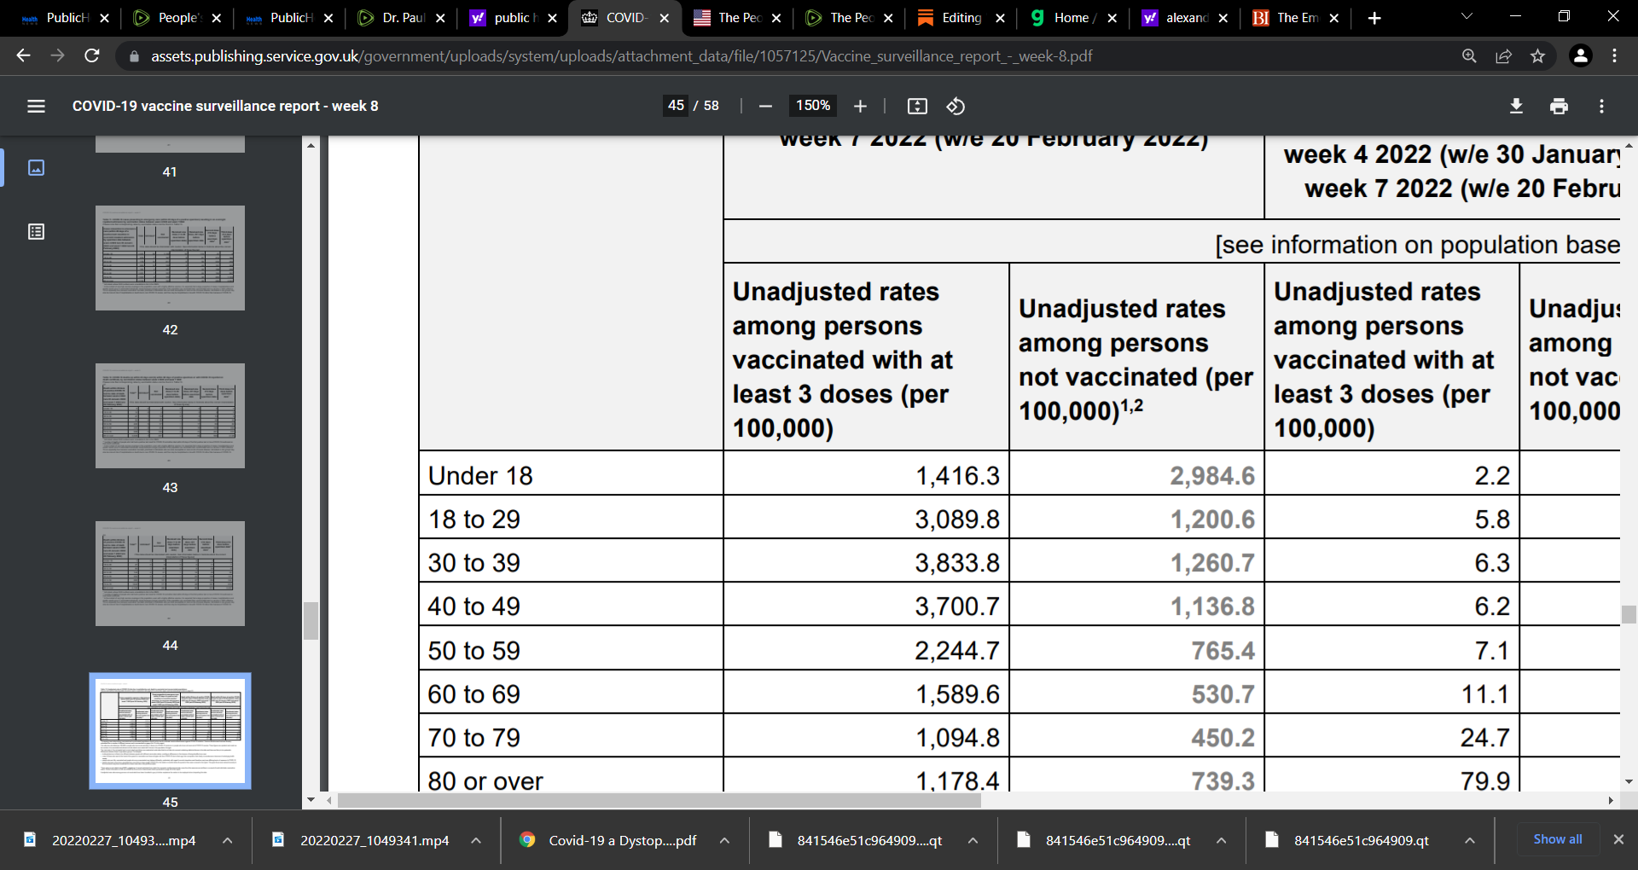View the site information lock icon
The width and height of the screenshot is (1638, 870).
134,56
